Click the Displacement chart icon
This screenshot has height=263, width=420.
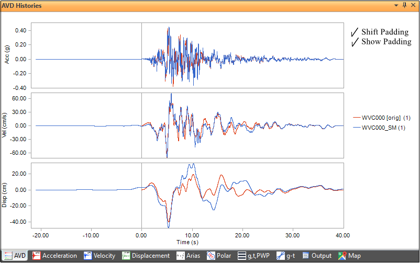(126, 256)
